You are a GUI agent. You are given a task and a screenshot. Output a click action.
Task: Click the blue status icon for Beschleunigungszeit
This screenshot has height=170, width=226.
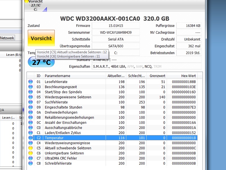[x=31, y=87]
